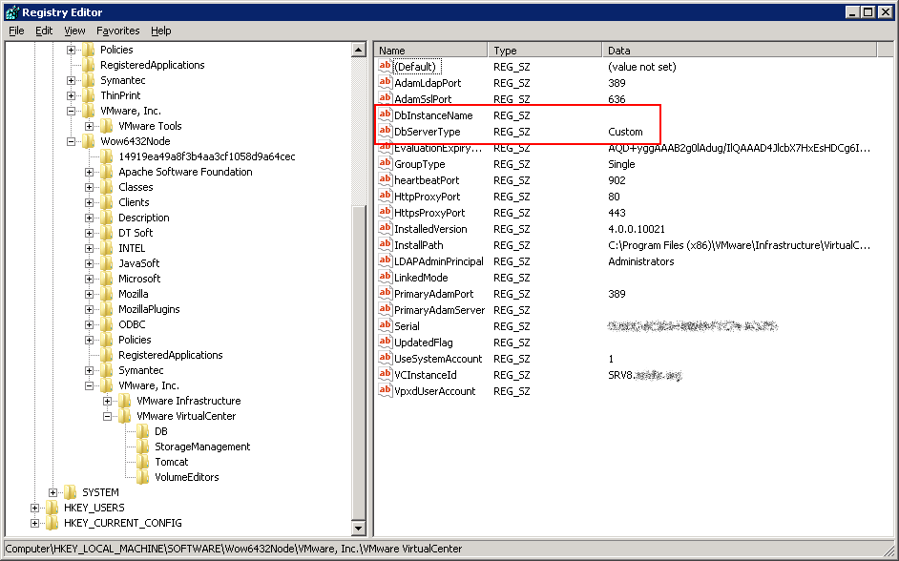Expand the VMware Infrastructure key
899x561 pixels.
pyautogui.click(x=107, y=401)
